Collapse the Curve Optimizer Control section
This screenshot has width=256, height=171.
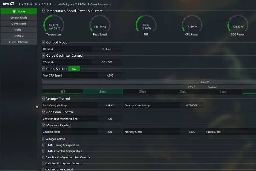pos(43,55)
